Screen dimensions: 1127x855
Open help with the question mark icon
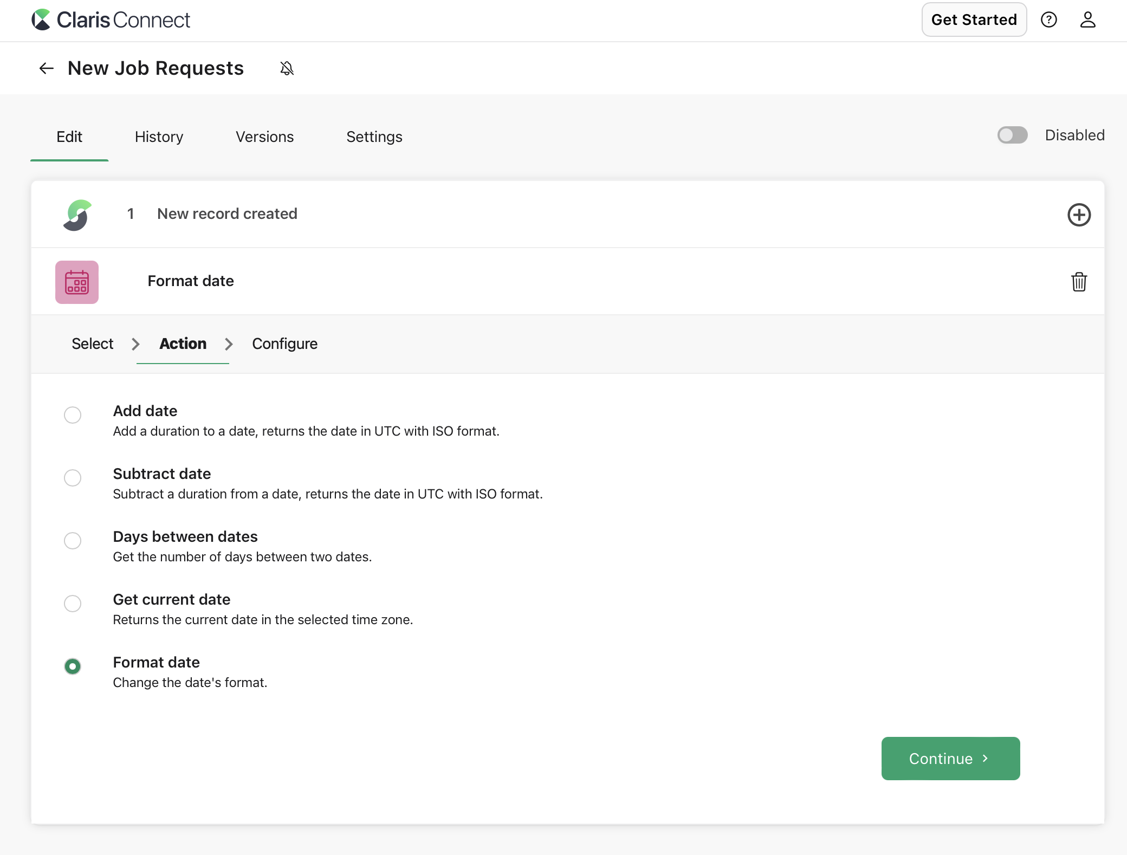click(x=1050, y=20)
